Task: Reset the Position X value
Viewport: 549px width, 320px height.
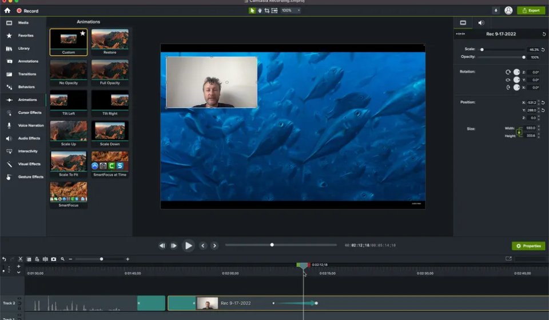Action: pos(543,102)
